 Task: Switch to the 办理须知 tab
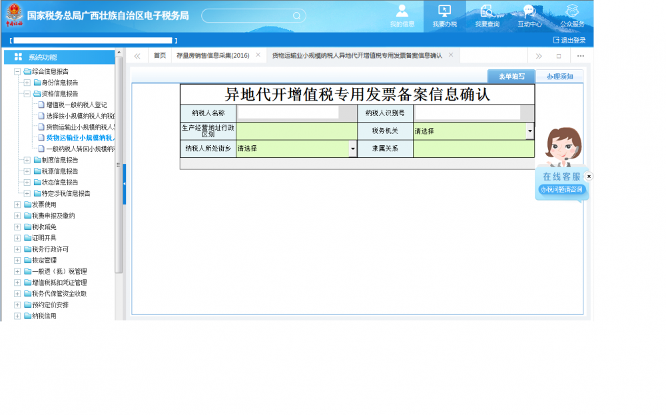pos(559,77)
